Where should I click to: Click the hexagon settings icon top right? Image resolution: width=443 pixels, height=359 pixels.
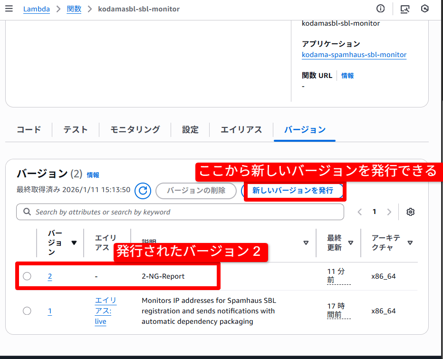425,9
